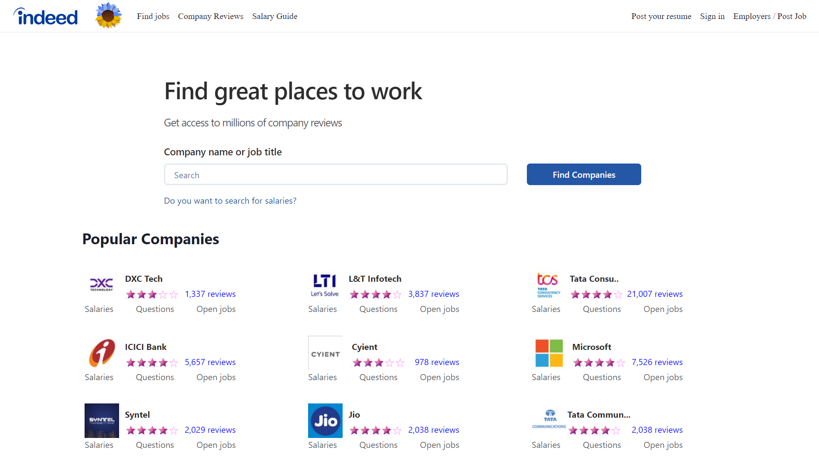The image size is (819, 466).
Task: Open the Syntel company logo
Action: 101,421
